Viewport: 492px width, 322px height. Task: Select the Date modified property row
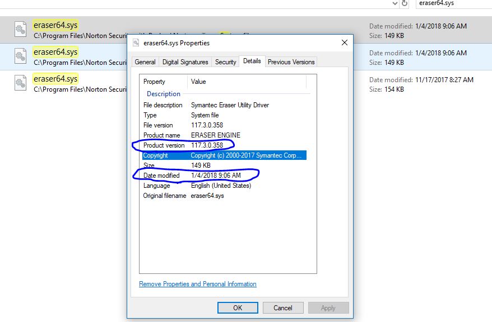(x=224, y=175)
